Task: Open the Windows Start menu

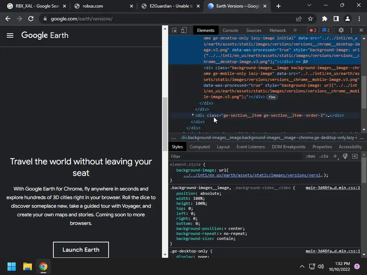Action: [11, 266]
